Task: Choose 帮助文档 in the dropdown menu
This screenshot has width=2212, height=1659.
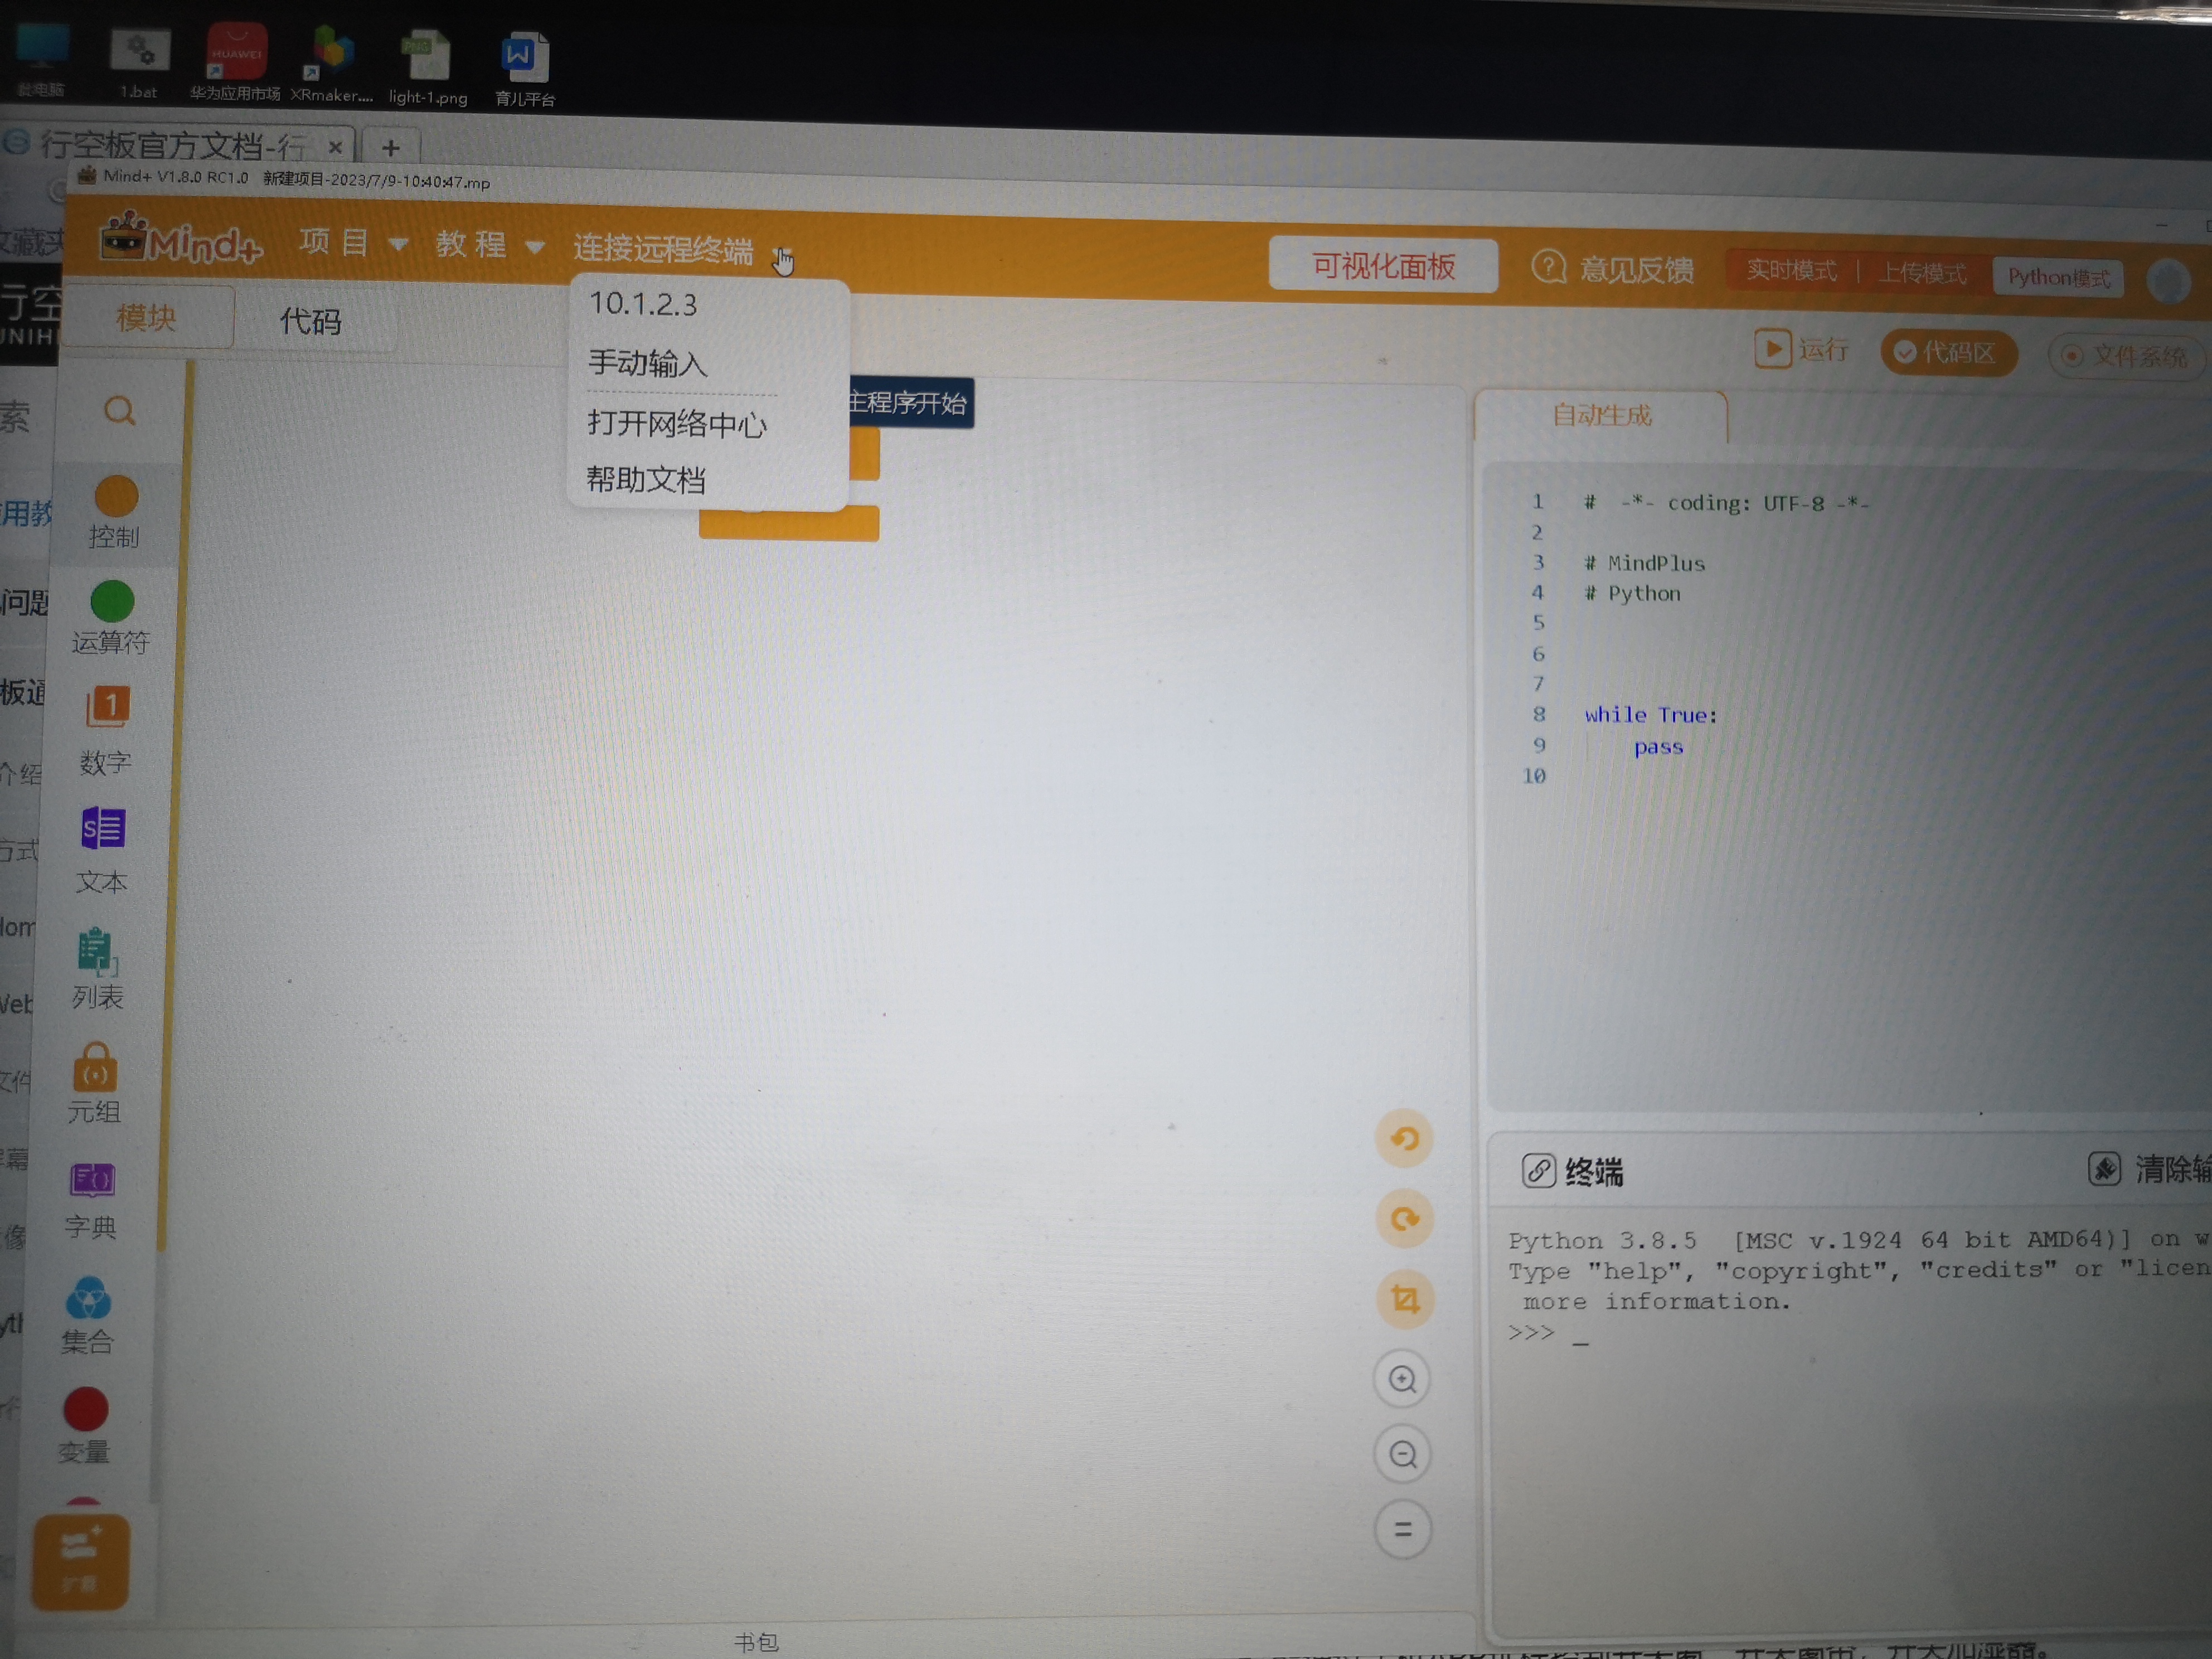Action: 646,479
